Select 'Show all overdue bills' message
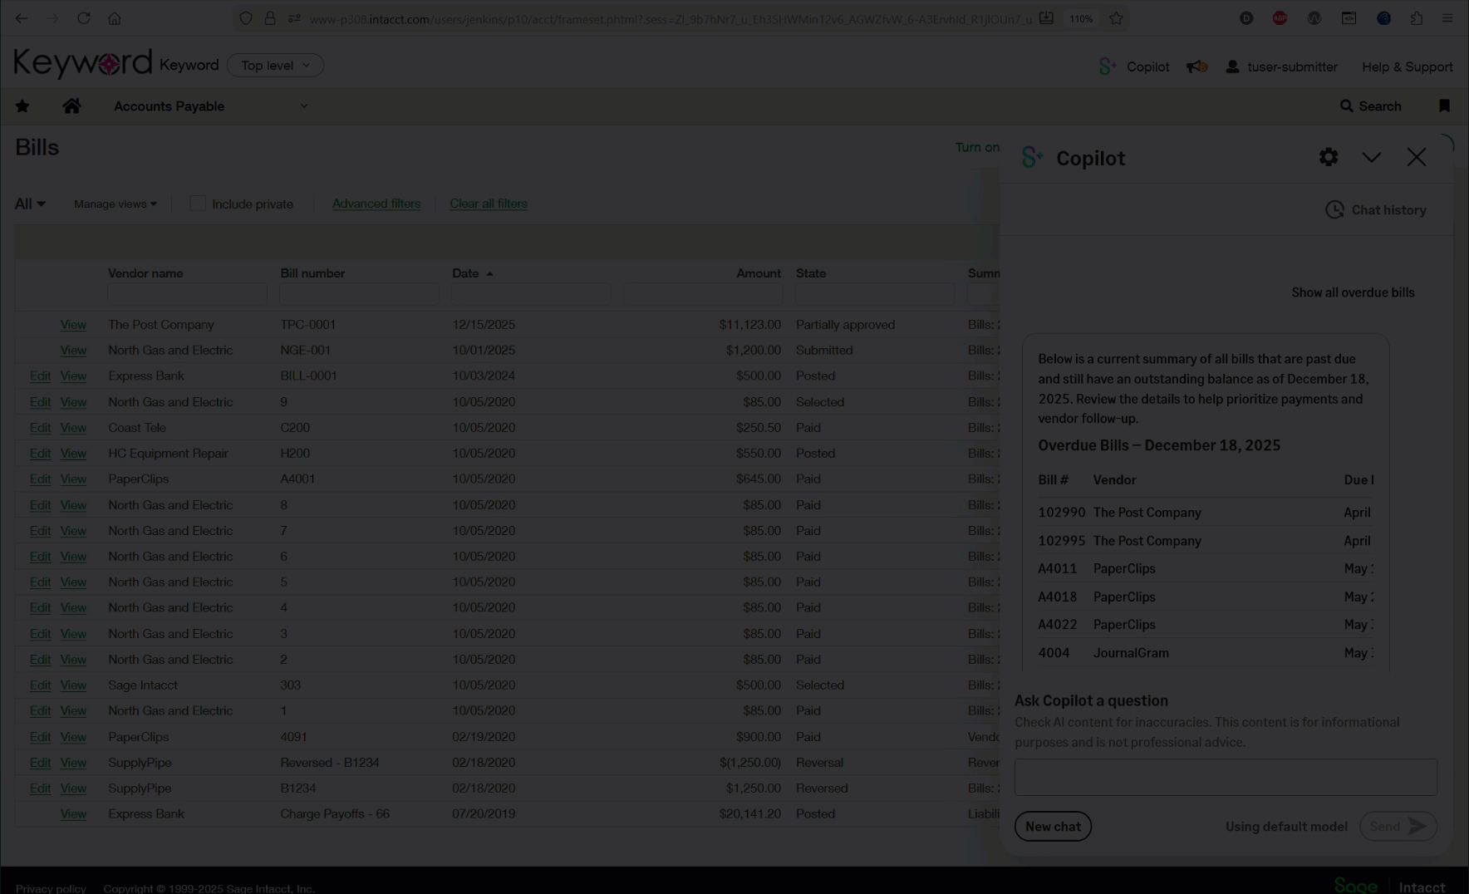This screenshot has width=1469, height=894. pyautogui.click(x=1353, y=292)
